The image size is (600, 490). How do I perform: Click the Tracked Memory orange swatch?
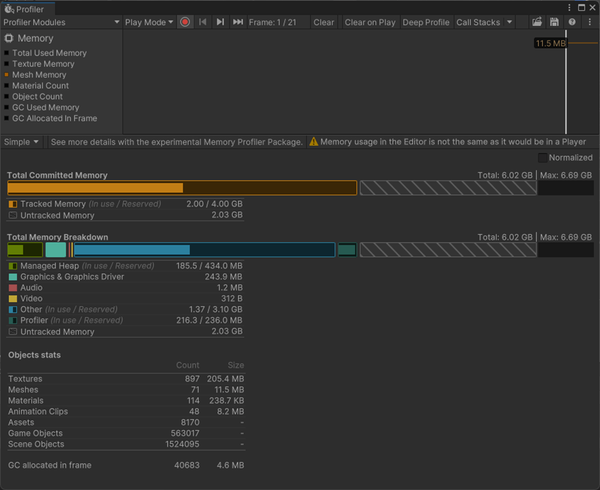13,204
